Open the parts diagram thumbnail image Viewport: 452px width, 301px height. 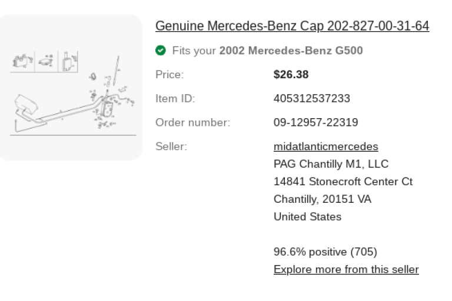coord(70,88)
